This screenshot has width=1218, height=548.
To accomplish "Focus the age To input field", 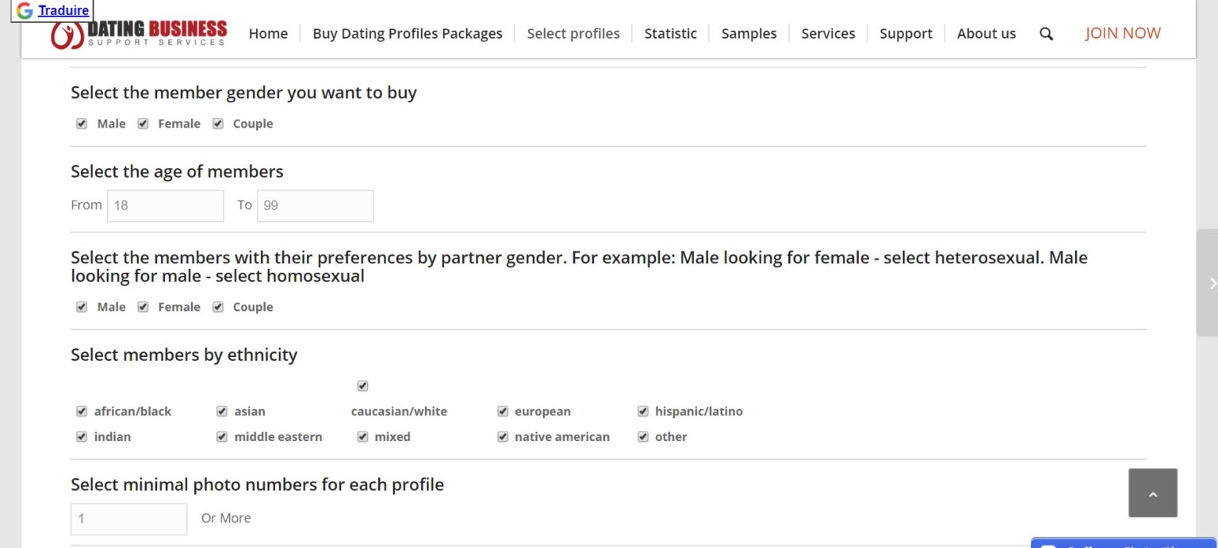I will [x=315, y=205].
